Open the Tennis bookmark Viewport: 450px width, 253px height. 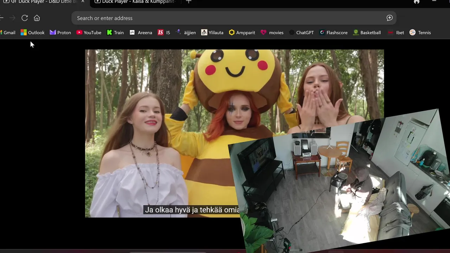pyautogui.click(x=420, y=32)
